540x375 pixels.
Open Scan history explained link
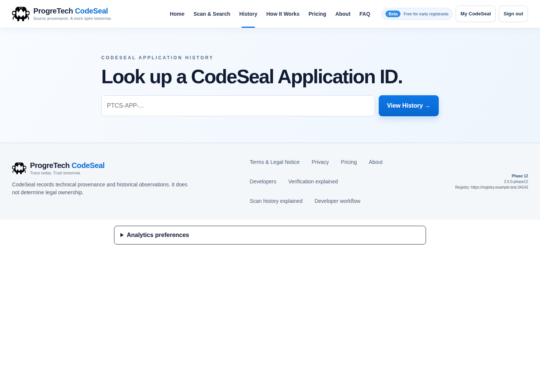(x=276, y=201)
